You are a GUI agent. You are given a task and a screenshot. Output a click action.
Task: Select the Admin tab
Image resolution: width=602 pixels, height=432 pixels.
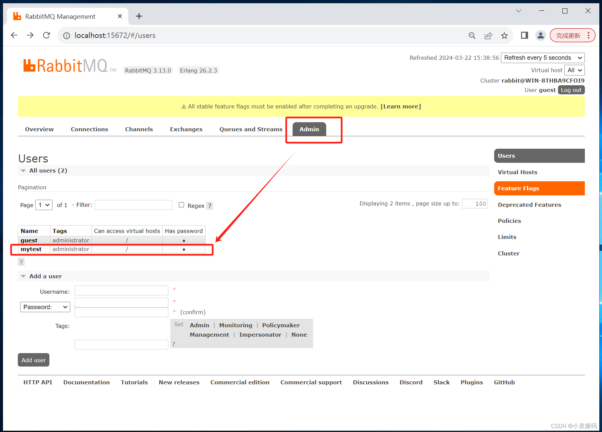pyautogui.click(x=309, y=129)
